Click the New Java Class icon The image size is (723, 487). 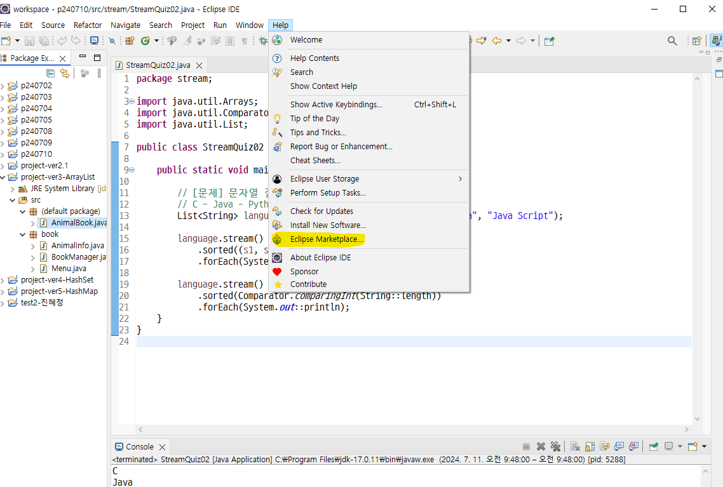click(145, 41)
